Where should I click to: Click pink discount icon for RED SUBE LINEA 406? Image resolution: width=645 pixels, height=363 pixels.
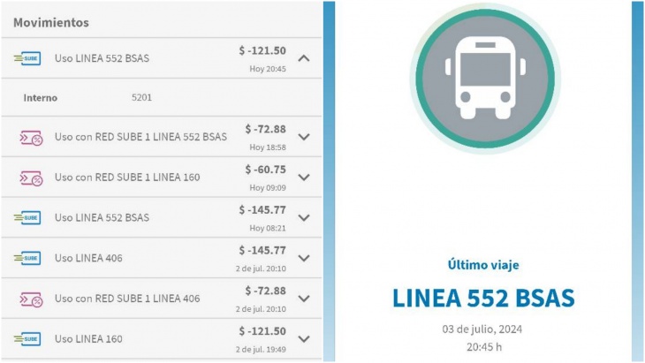31,299
